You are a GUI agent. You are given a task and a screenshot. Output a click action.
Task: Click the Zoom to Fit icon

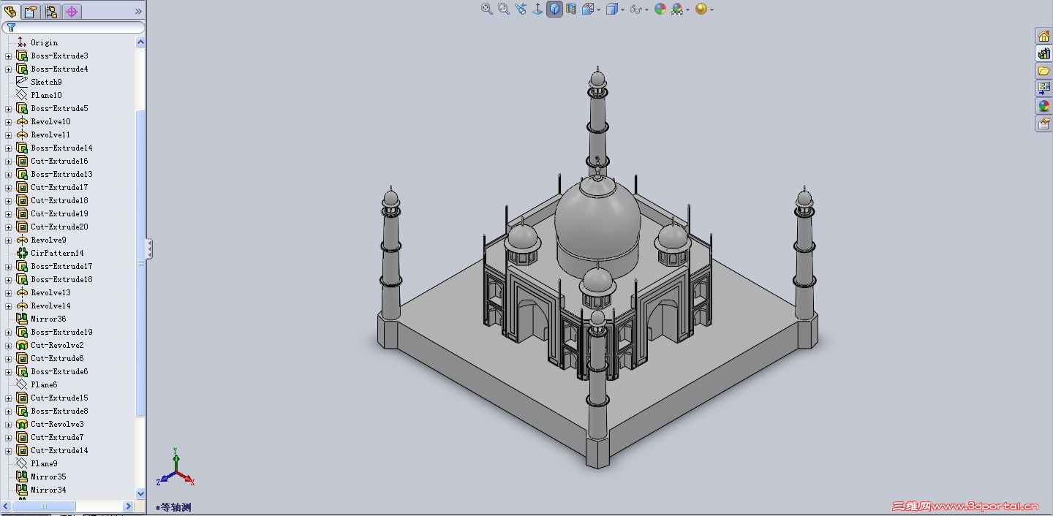[487, 9]
